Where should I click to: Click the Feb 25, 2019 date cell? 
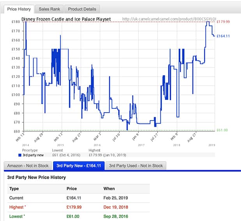[117, 198]
